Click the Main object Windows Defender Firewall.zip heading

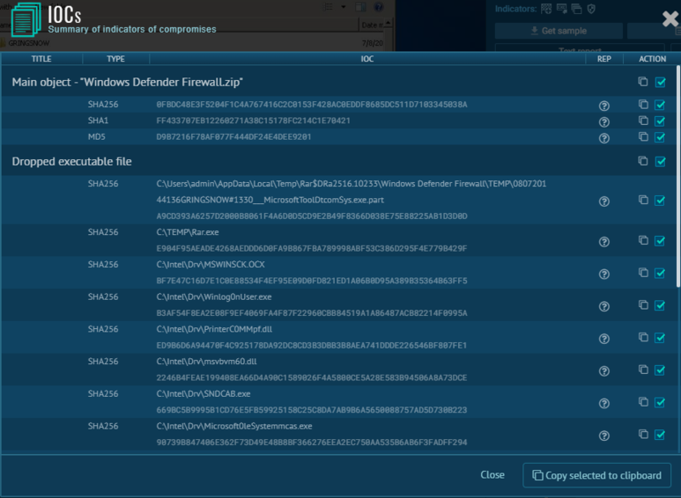click(127, 82)
